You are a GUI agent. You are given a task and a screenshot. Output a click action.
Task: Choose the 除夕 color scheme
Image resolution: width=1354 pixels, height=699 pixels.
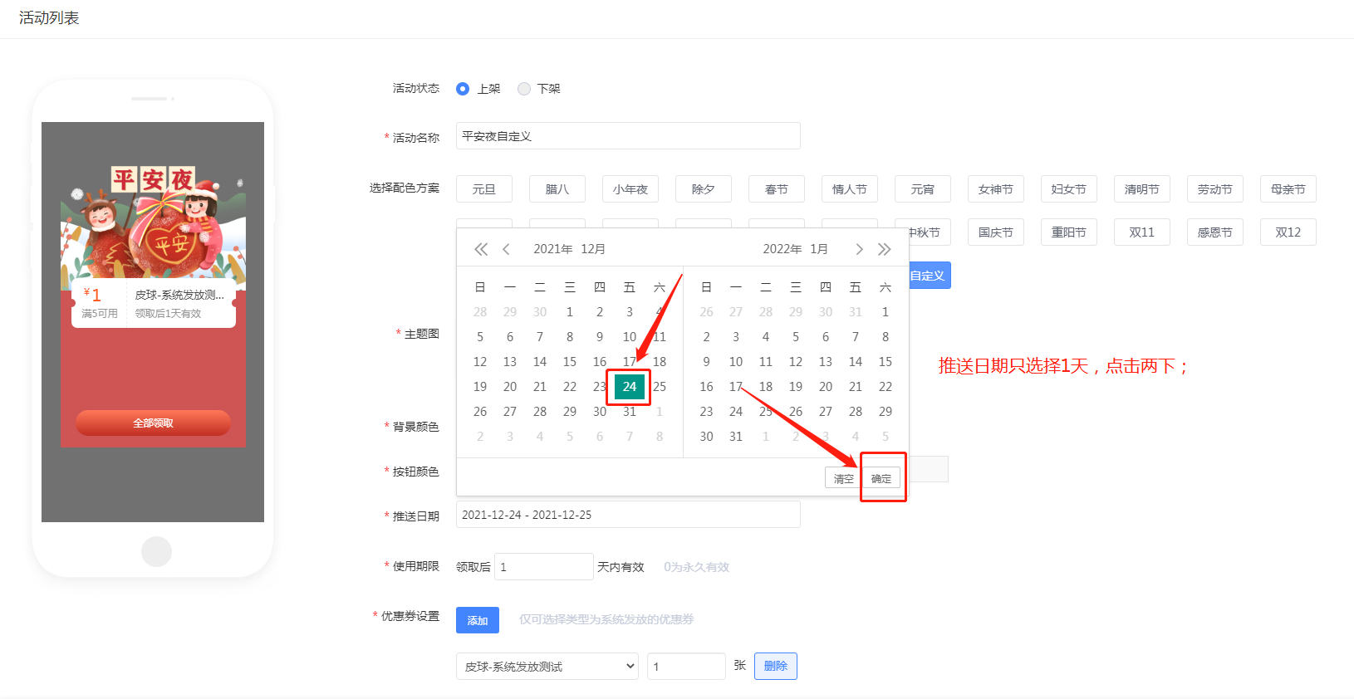point(704,189)
